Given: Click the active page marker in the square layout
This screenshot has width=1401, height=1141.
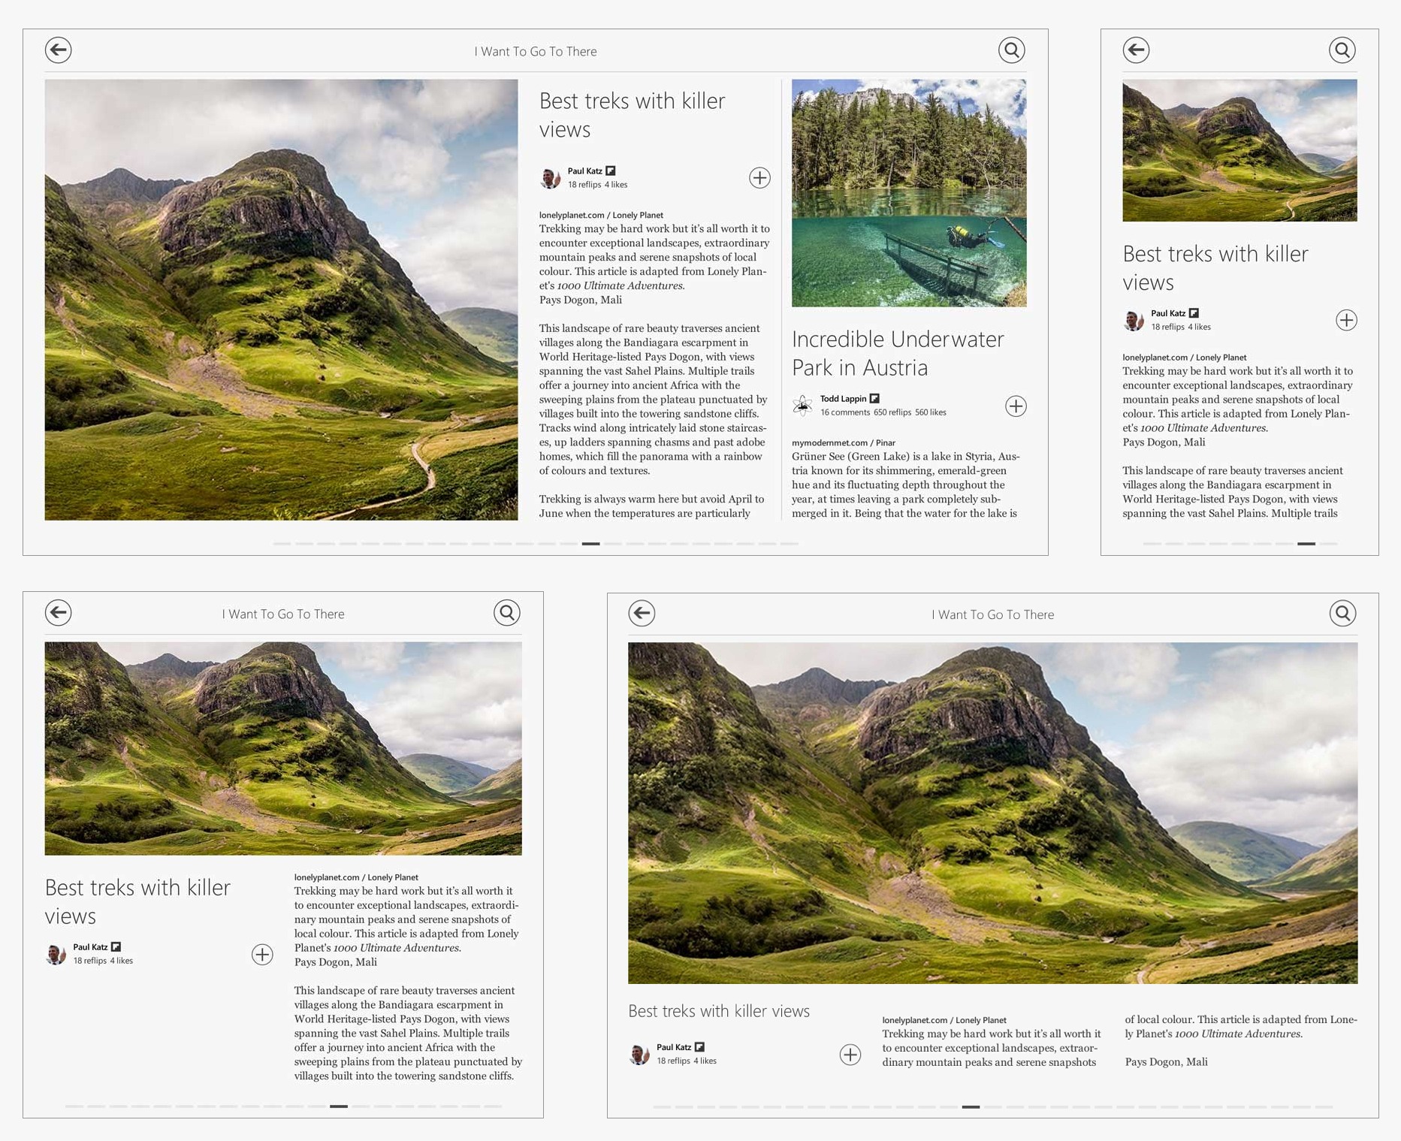Looking at the screenshot, I should 339,1106.
